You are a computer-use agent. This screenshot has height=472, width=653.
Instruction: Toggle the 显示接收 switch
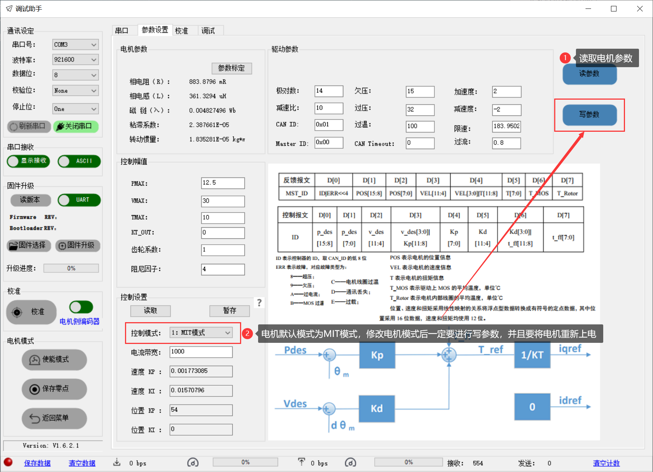tap(28, 161)
